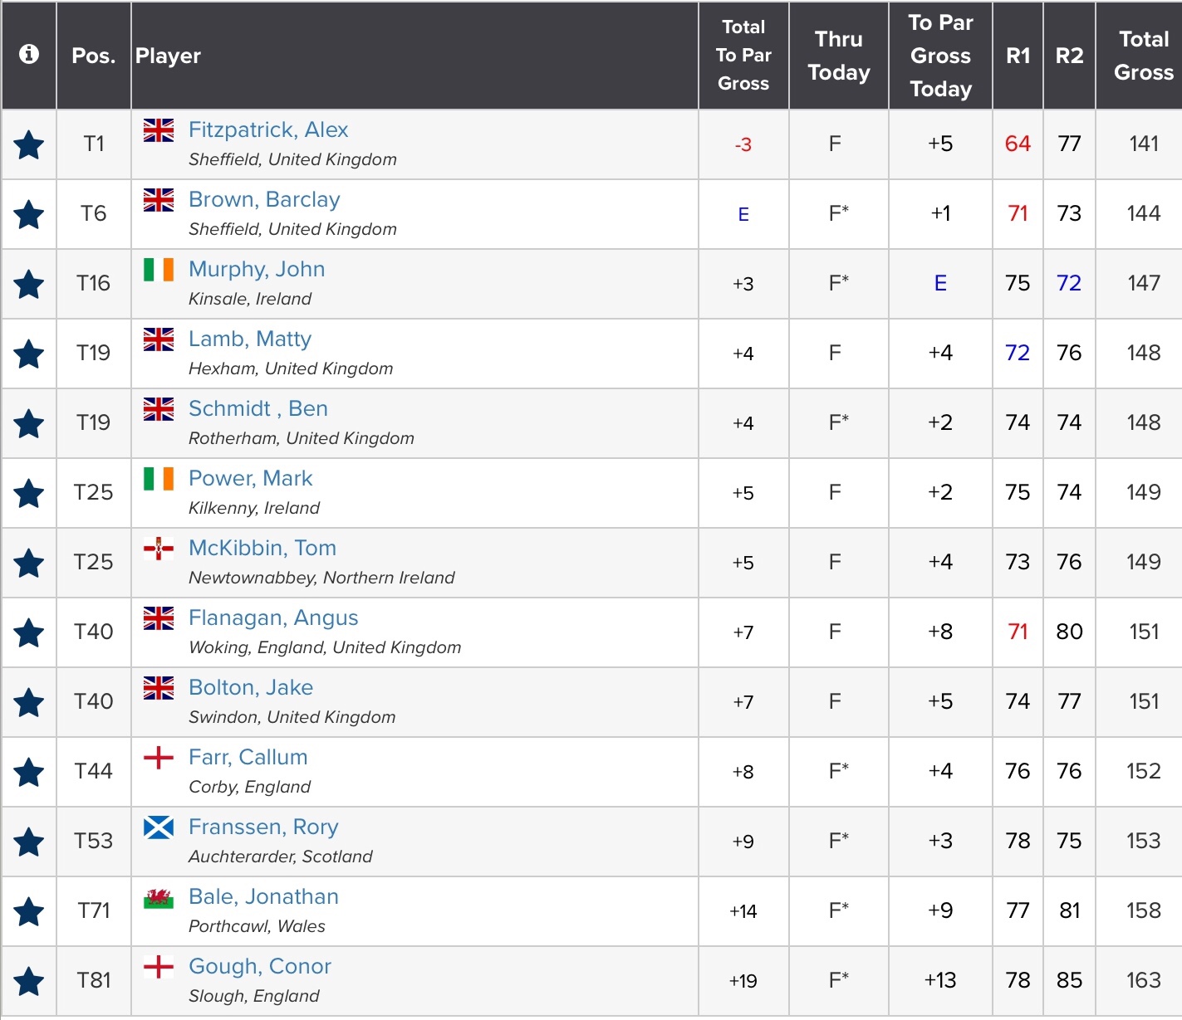Sort by Total Gross column header
Screen dimensions: 1182x1020
click(1143, 56)
